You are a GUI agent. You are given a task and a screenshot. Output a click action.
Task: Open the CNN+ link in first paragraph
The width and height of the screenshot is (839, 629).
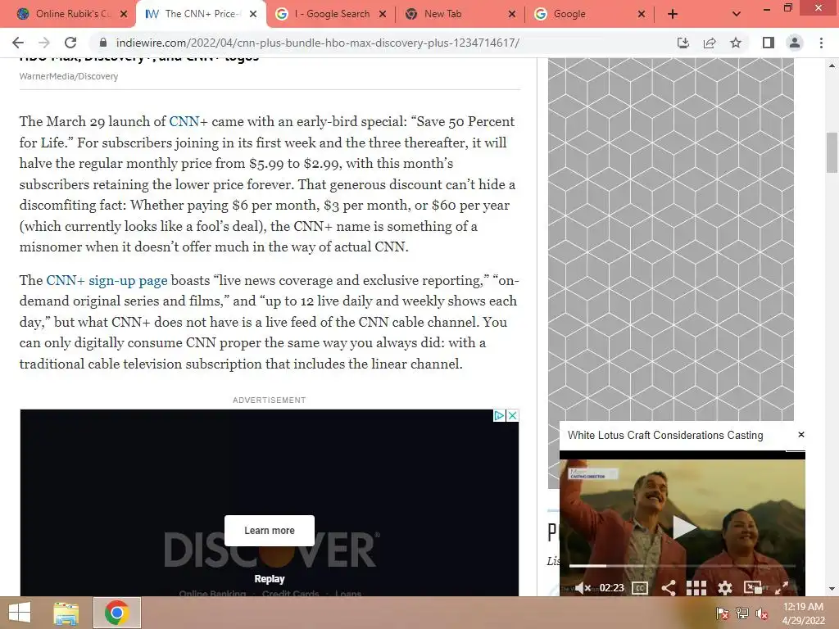[188, 121]
